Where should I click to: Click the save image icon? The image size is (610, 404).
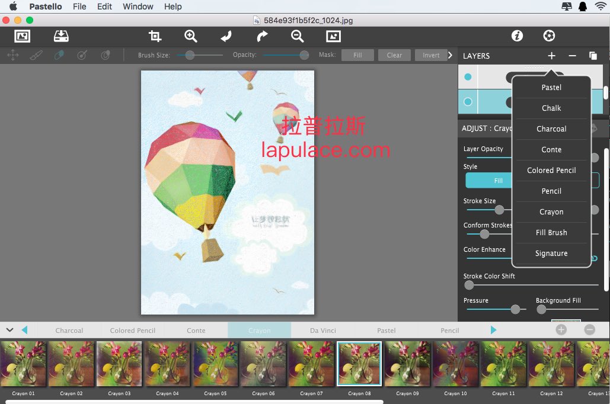click(61, 36)
